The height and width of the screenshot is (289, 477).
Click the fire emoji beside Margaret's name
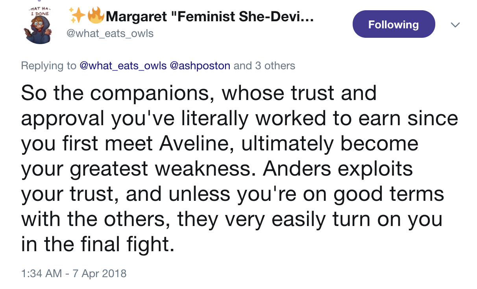pos(95,15)
